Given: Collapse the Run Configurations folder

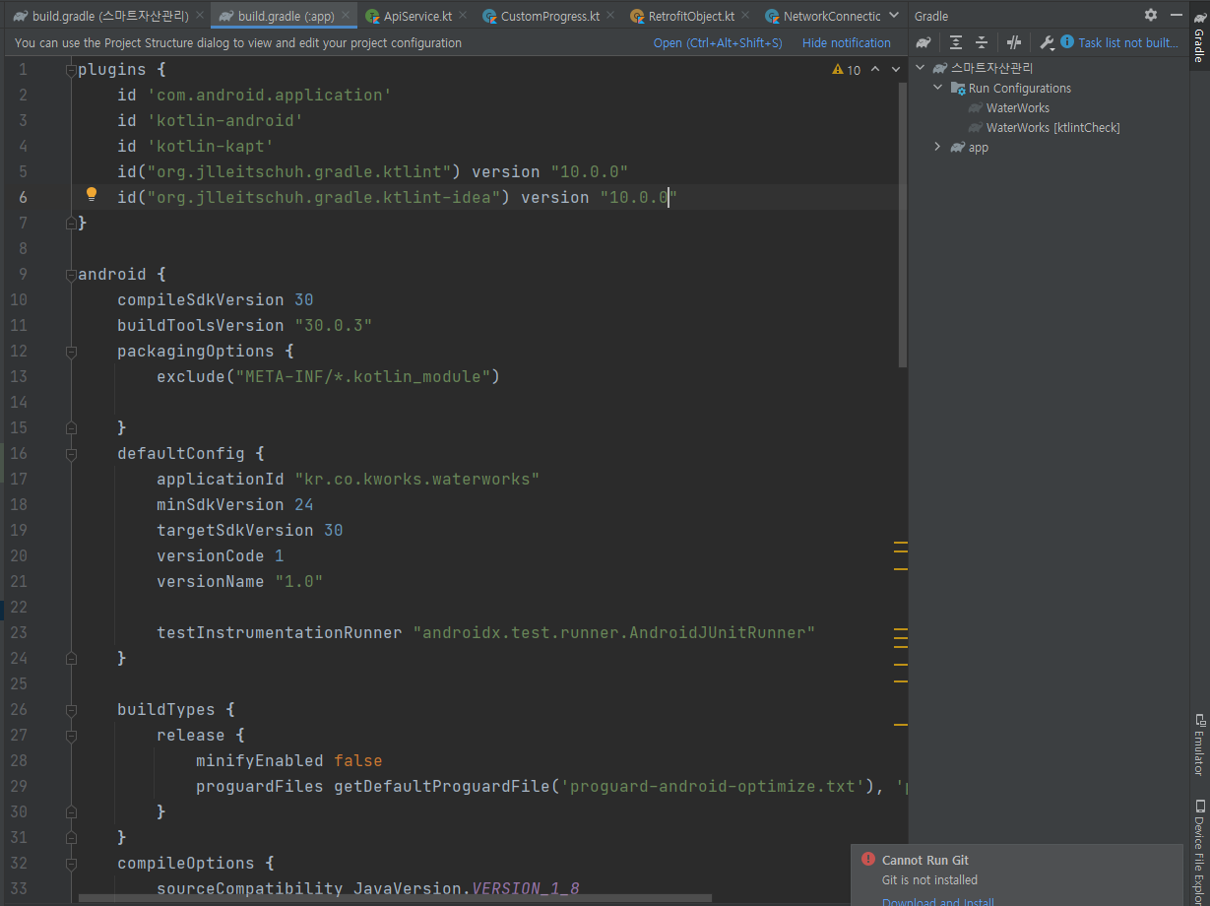Looking at the screenshot, I should [939, 88].
